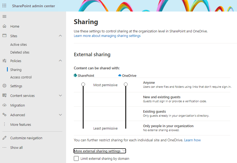This screenshot has height=163, width=237.
Task: Click the 'External sharing' heading
Action: tap(92, 54)
